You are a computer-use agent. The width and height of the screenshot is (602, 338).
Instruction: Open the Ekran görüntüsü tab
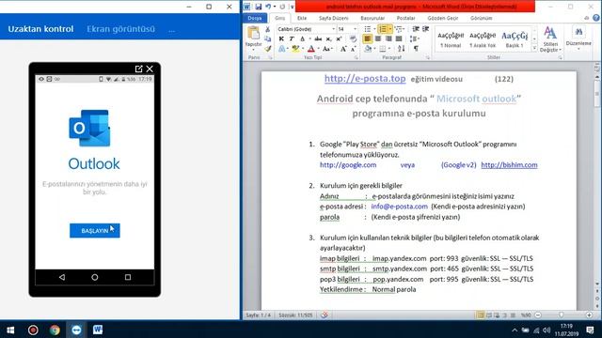tap(120, 29)
